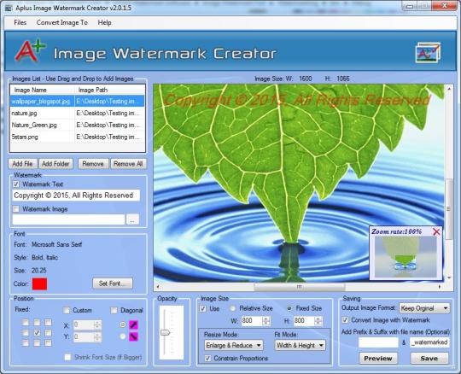This screenshot has width=461, height=374.
Task: Click the Remove button
Action: (93, 164)
